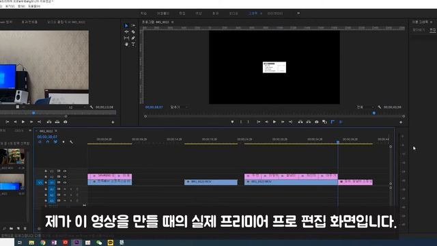The image size is (437, 246).
Task: Open Program monitor settings wrench
Action: [x=380, y=107]
